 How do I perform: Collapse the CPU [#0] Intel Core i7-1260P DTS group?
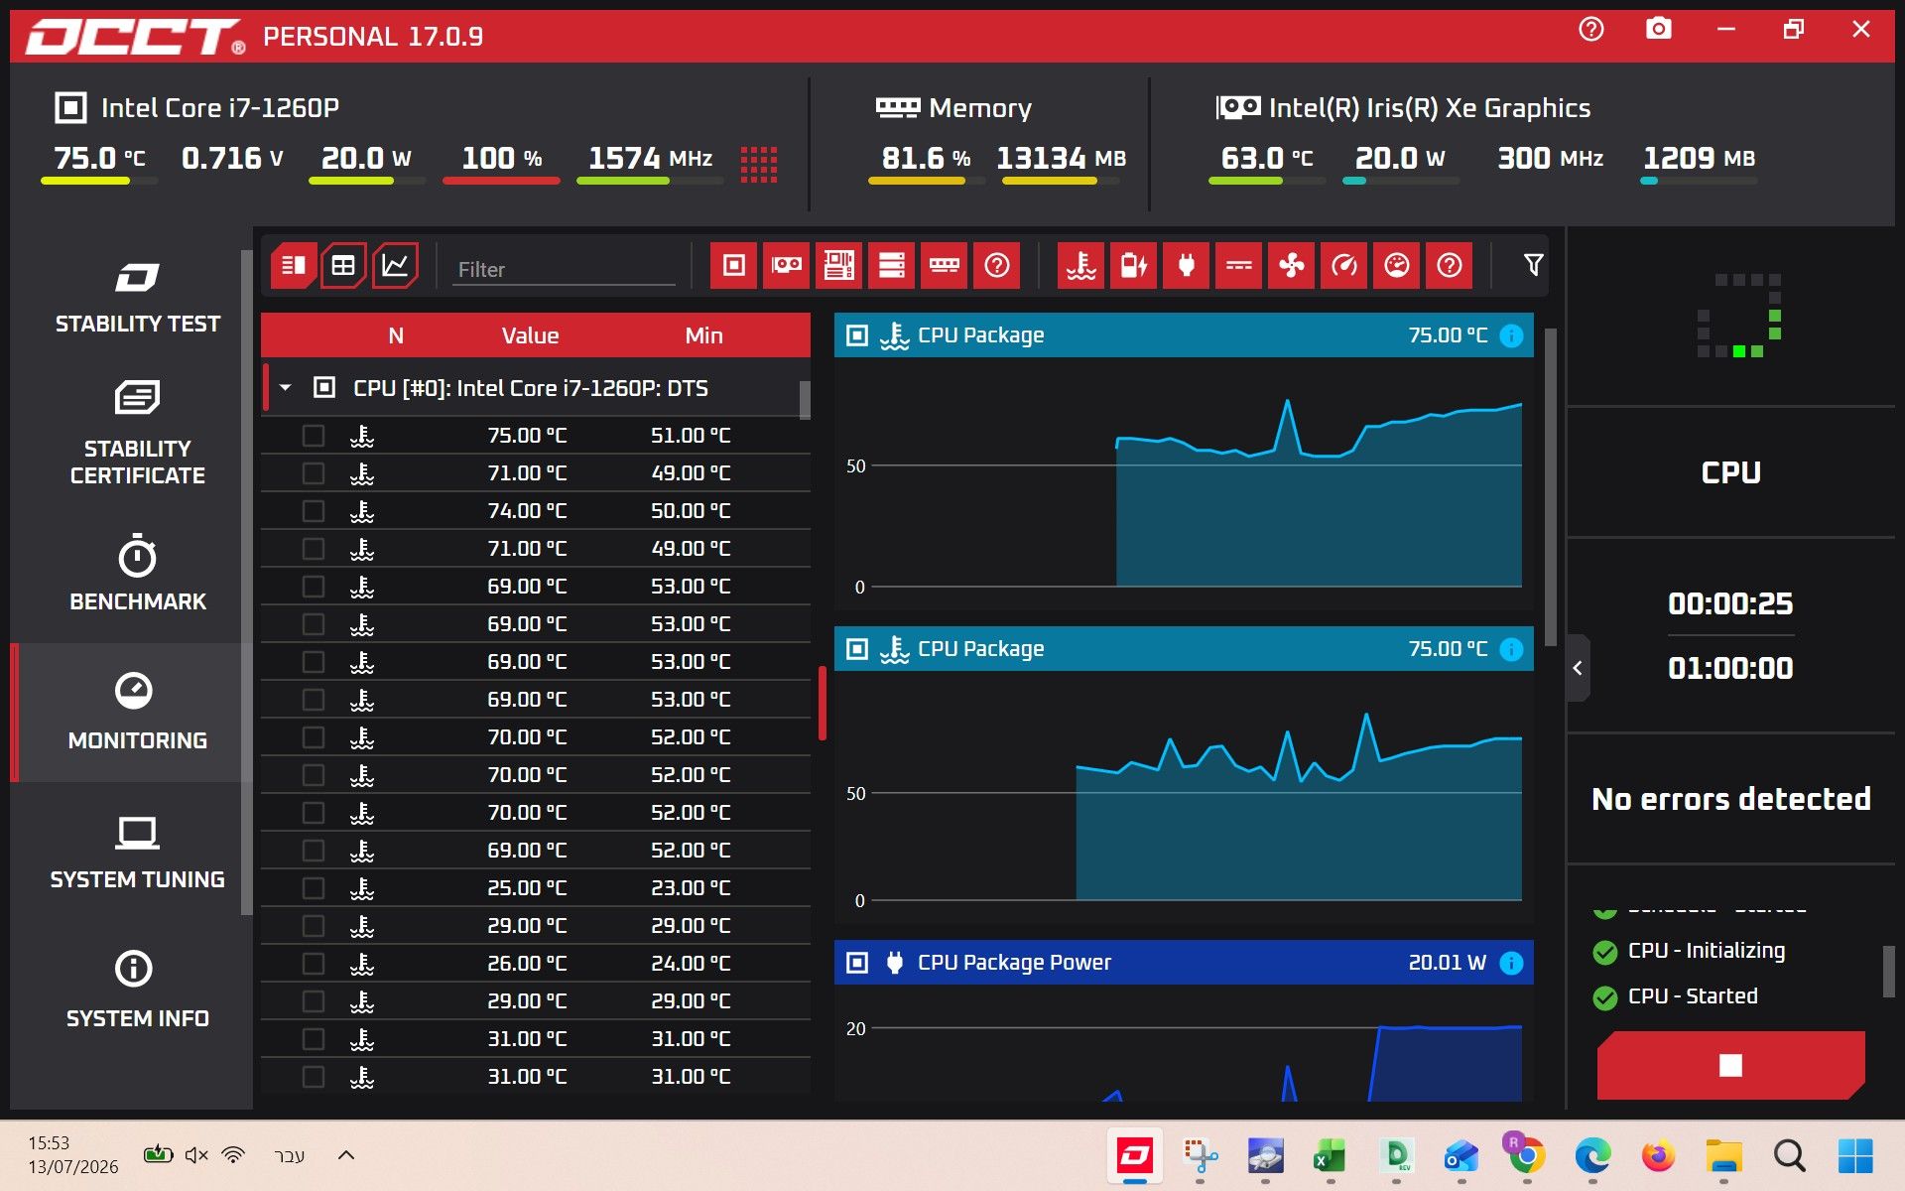pyautogui.click(x=286, y=388)
